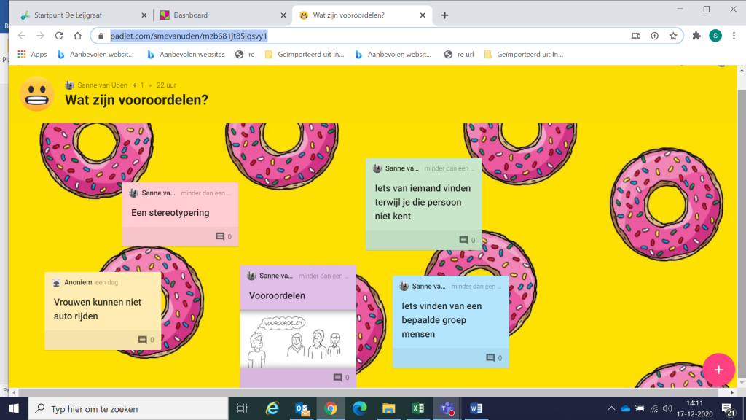The height and width of the screenshot is (420, 746).
Task: Select the 'Vrouwen kunnen niet auto rijden' post text
Action: (x=98, y=309)
